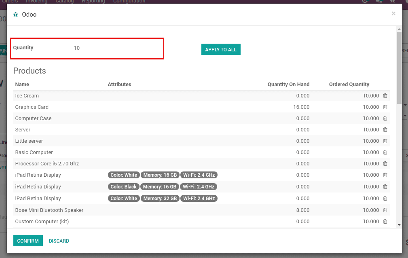Confirm the product quantities
This screenshot has width=408, height=258.
pyautogui.click(x=28, y=241)
